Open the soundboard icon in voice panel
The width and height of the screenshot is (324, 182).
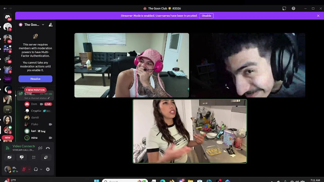click(x=46, y=157)
